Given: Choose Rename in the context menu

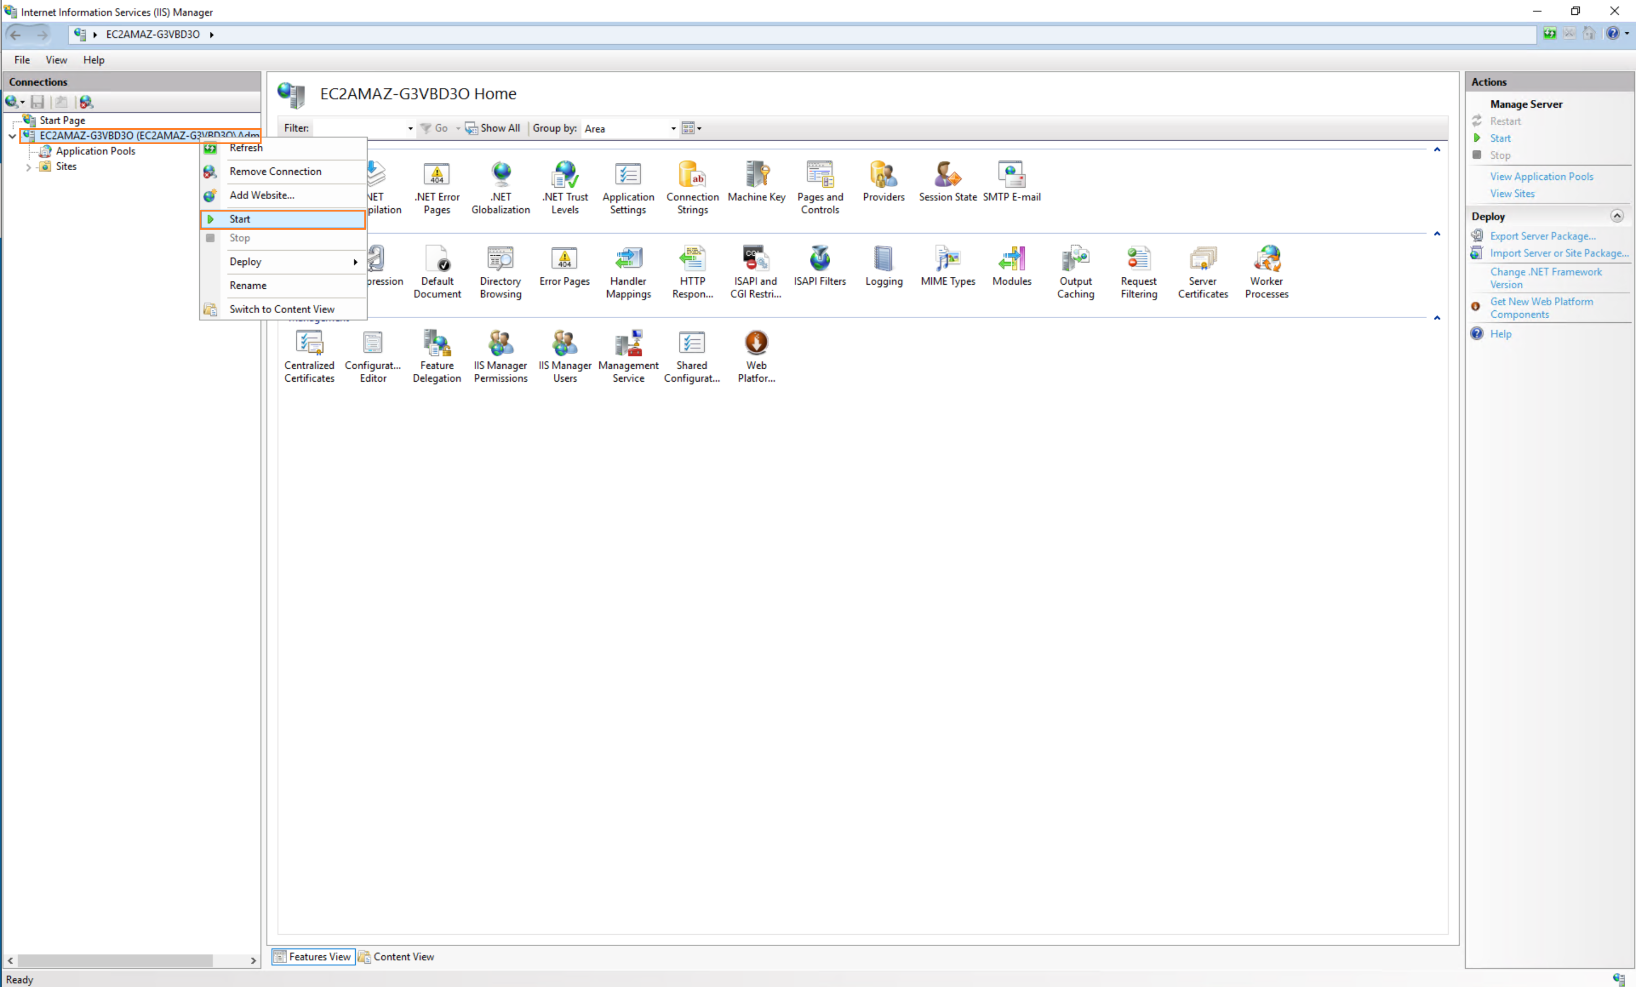Looking at the screenshot, I should coord(283,285).
